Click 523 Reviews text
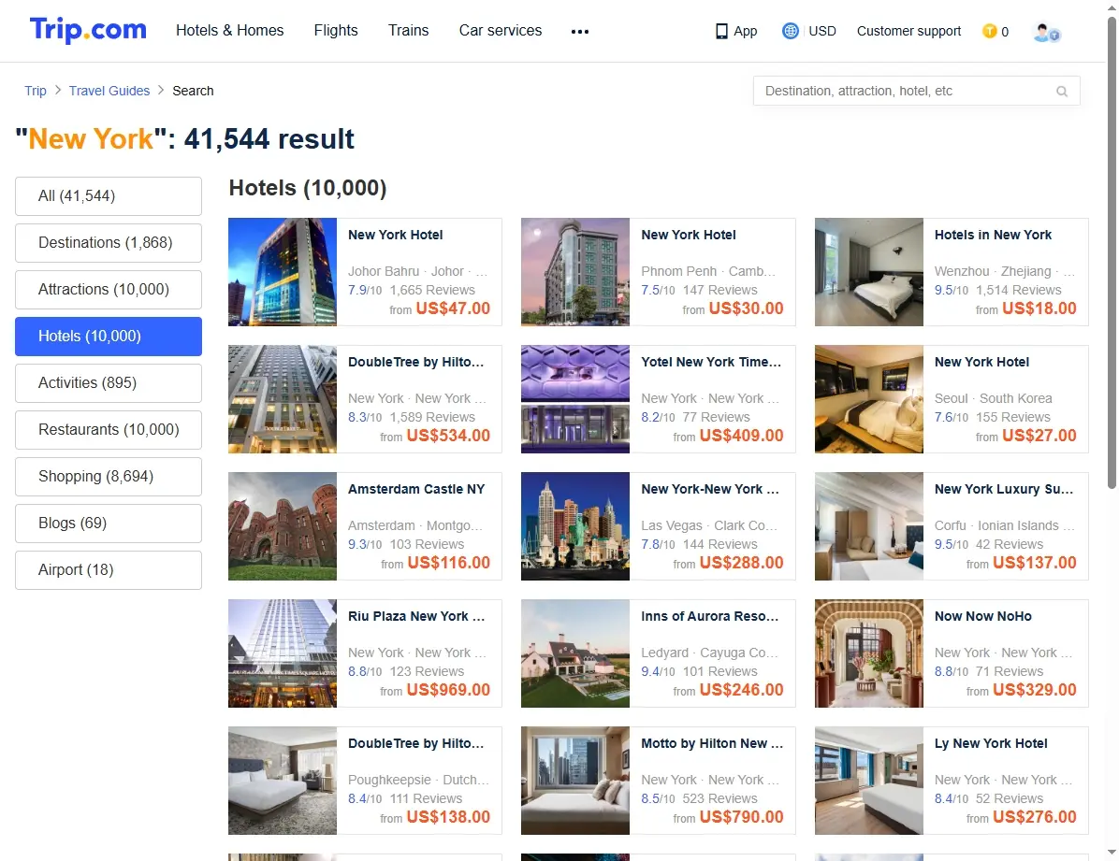 (x=719, y=799)
